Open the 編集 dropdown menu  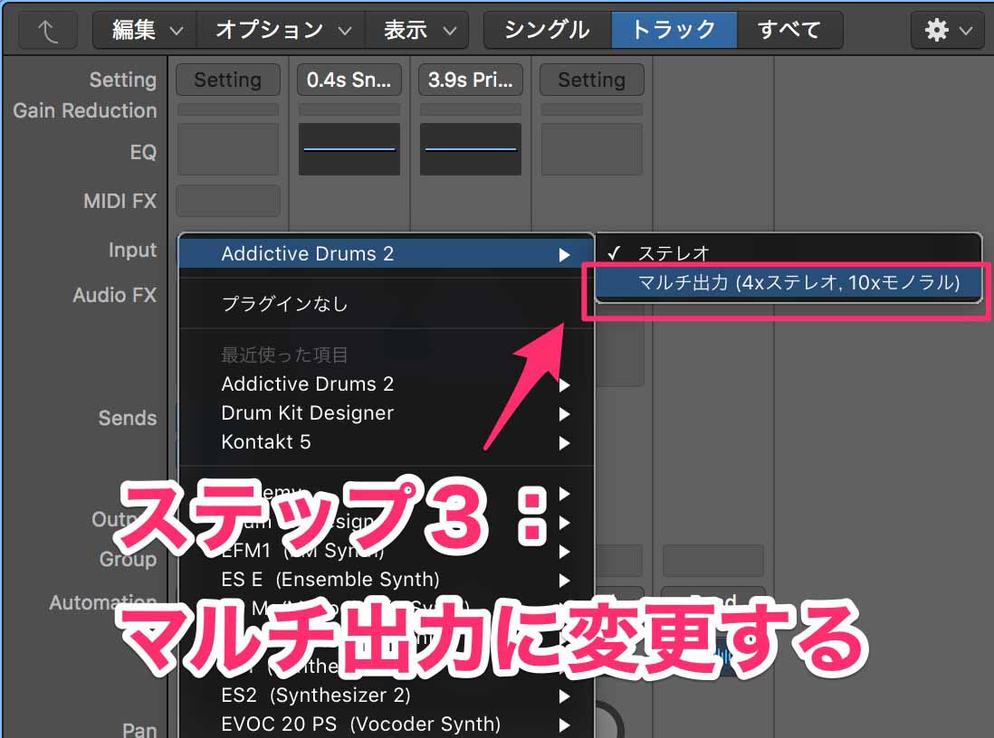tap(145, 30)
